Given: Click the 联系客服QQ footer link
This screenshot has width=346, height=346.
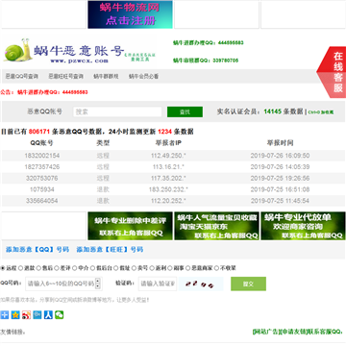Looking at the screenshot, I should pyautogui.click(x=325, y=332).
